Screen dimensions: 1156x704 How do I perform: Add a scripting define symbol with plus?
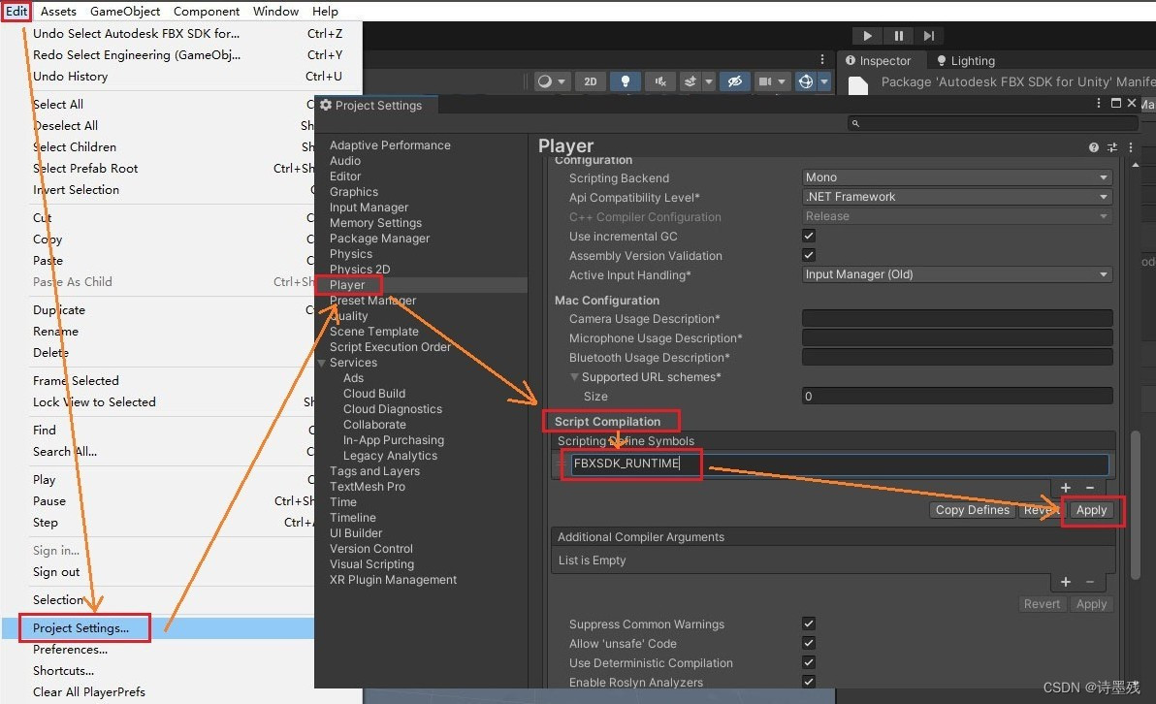1065,487
